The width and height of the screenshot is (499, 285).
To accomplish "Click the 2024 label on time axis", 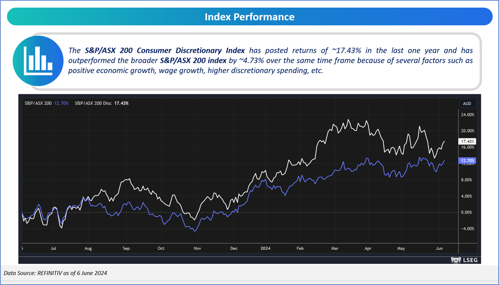I will [265, 248].
